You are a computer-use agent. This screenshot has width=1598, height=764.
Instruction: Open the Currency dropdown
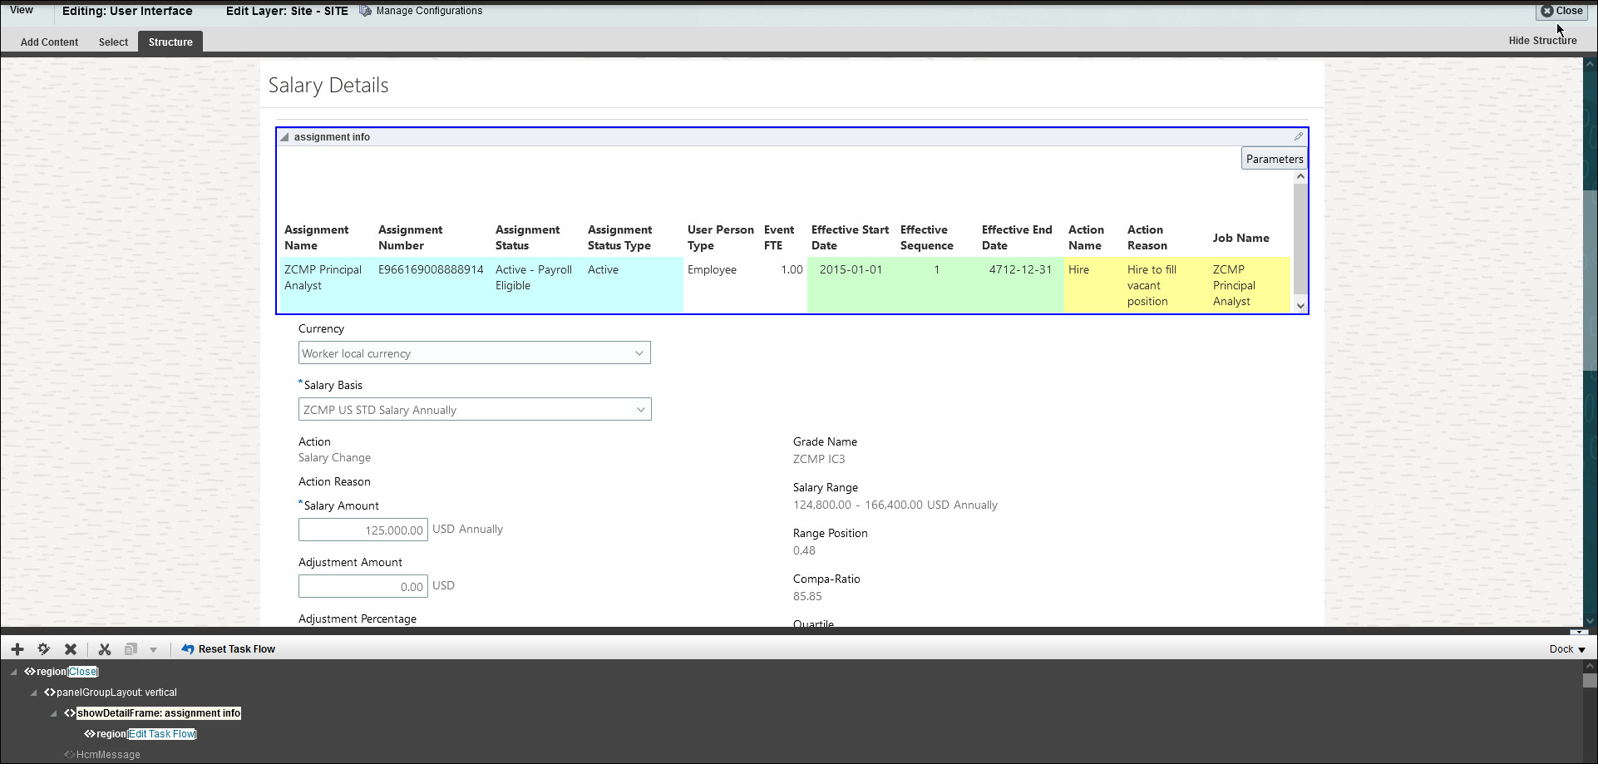pyautogui.click(x=639, y=353)
